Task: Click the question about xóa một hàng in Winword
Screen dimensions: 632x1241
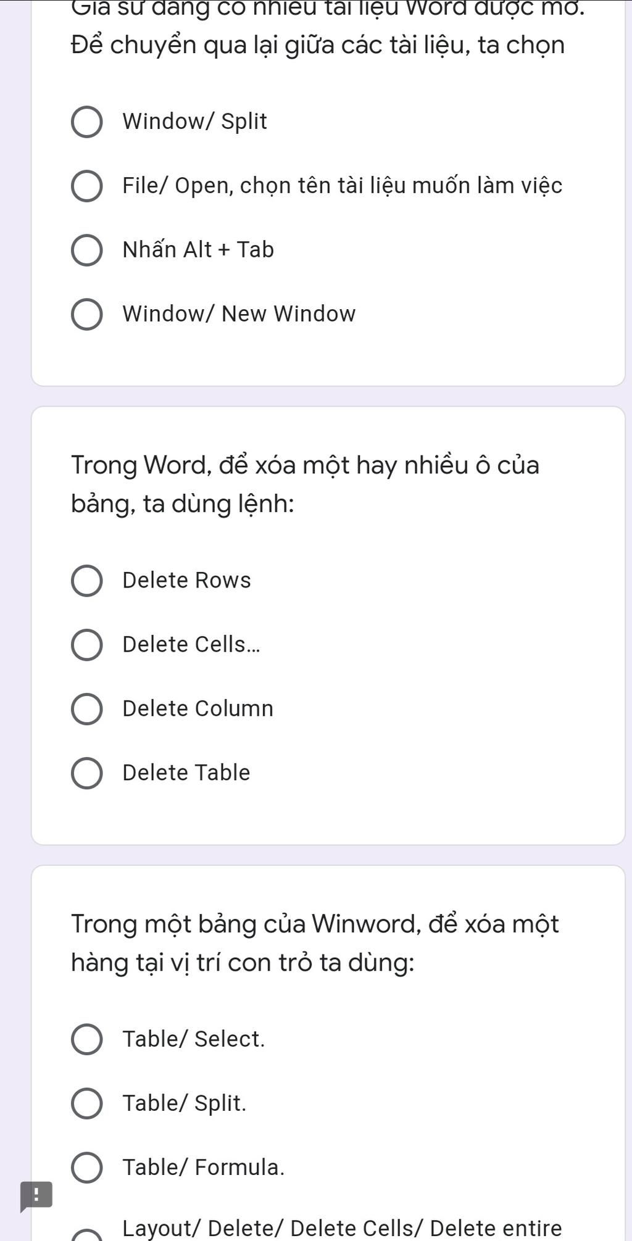Action: click(315, 944)
